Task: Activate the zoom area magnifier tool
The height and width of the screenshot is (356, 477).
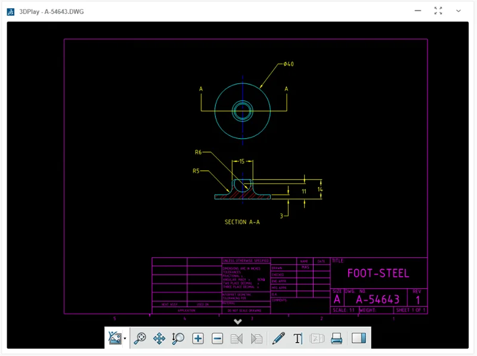Action: (178, 338)
